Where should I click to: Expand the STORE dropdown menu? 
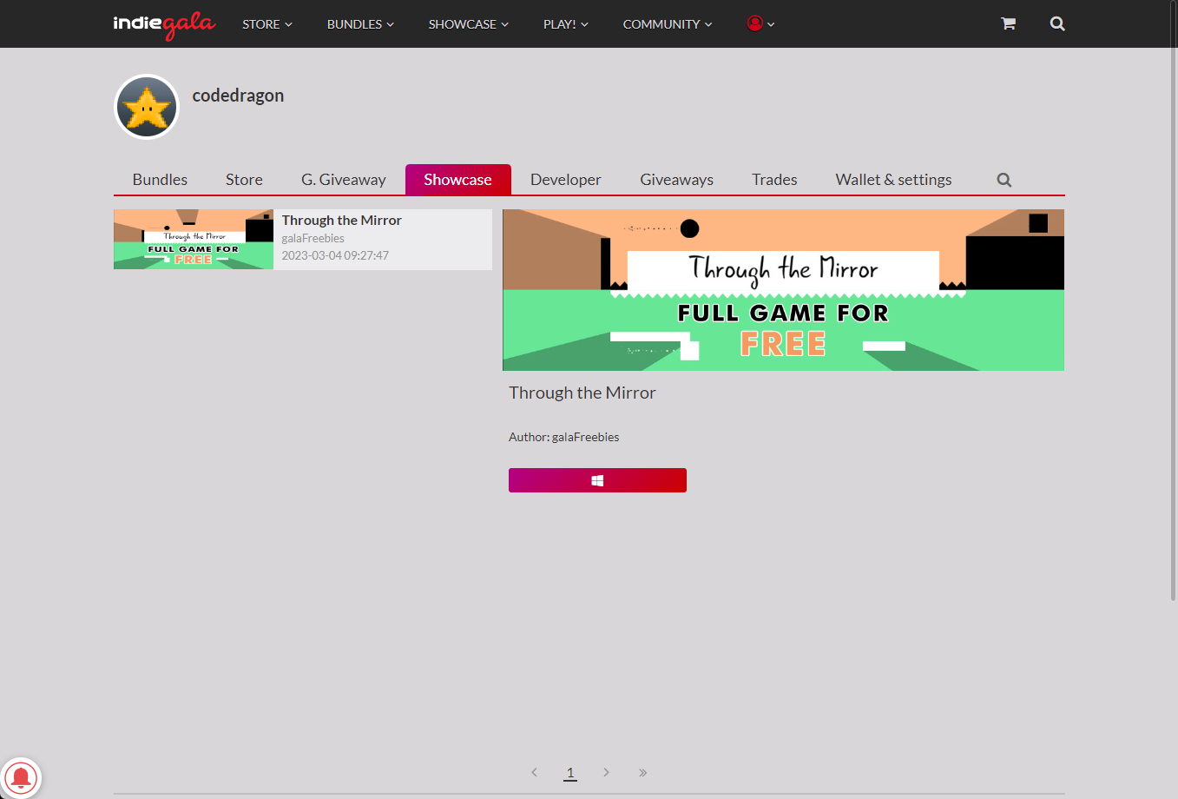click(267, 24)
